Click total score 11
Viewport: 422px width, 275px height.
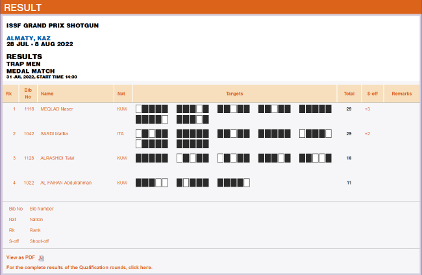(349, 183)
